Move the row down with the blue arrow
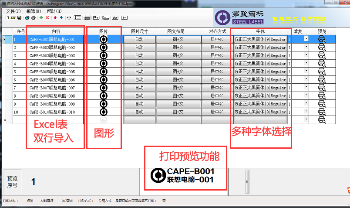350x208 pixels. point(61,18)
